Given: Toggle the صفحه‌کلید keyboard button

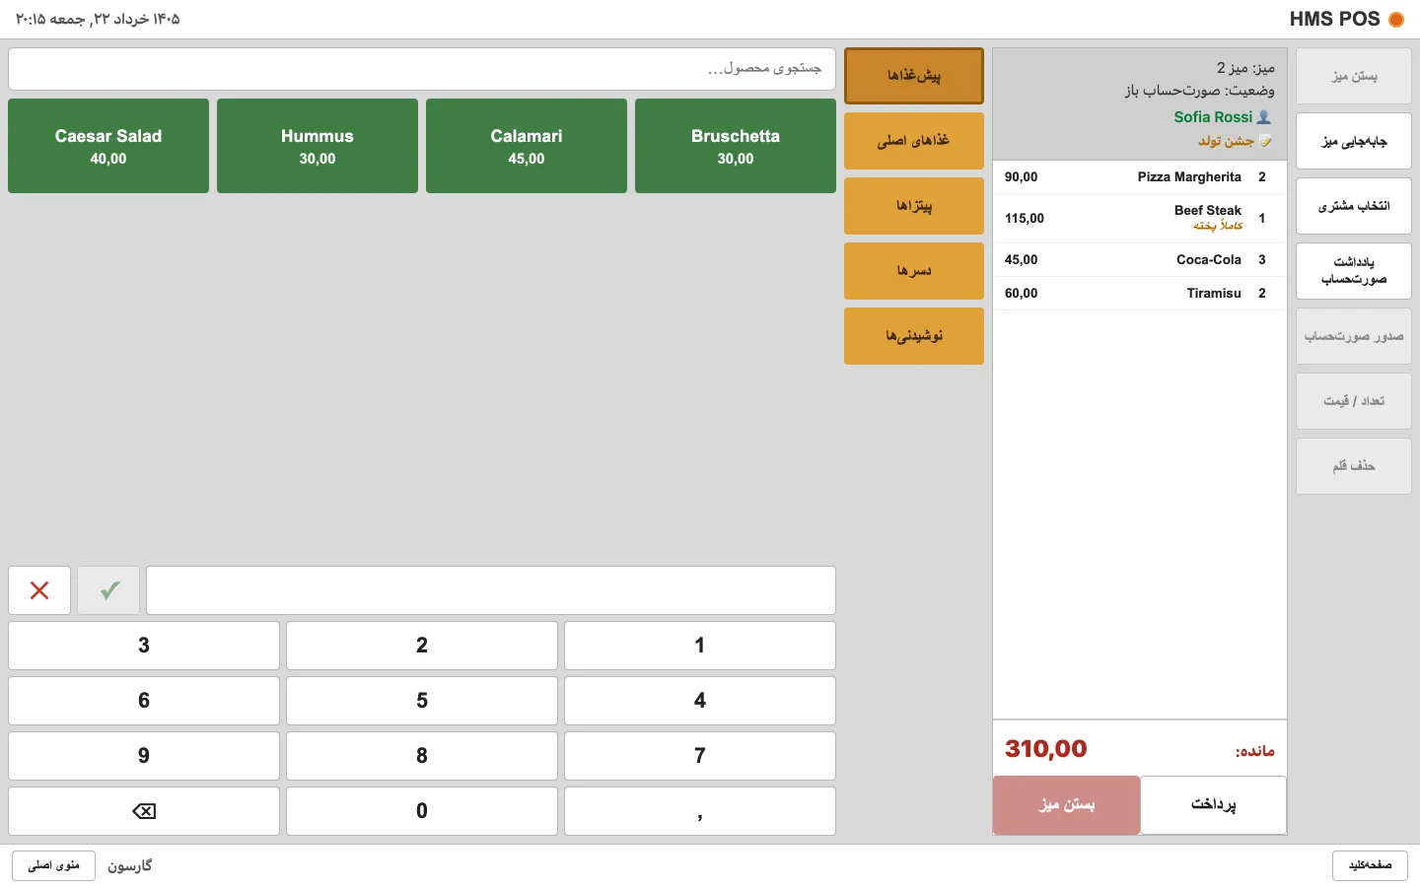Looking at the screenshot, I should tap(1371, 865).
